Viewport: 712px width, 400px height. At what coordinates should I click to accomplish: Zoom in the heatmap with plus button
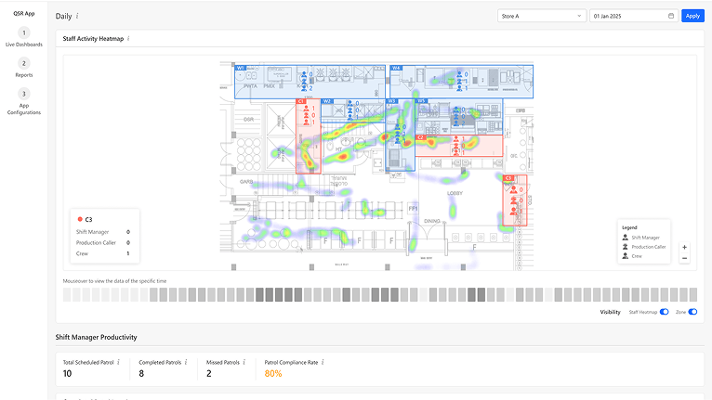[684, 247]
